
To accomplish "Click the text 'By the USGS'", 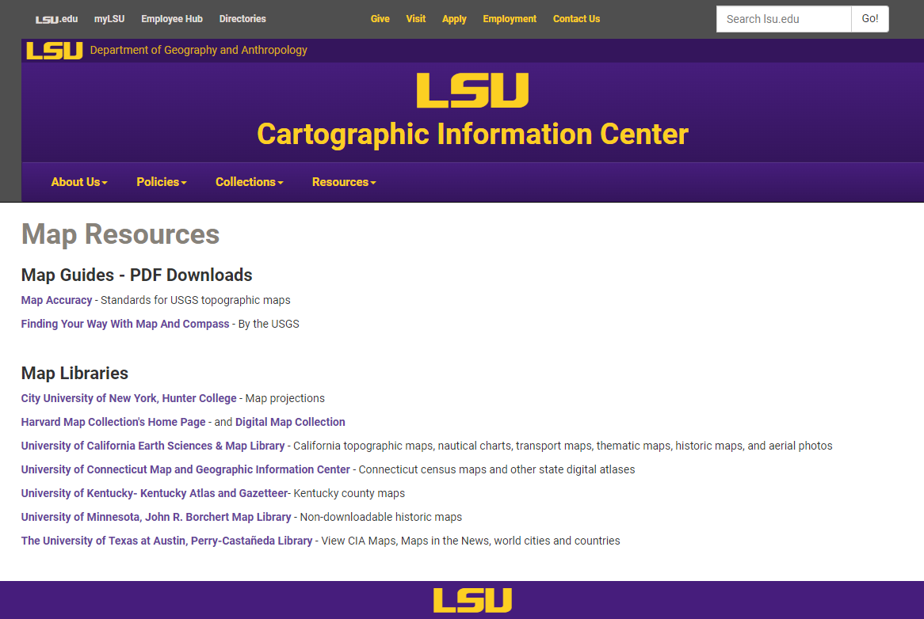I will pyautogui.click(x=269, y=324).
